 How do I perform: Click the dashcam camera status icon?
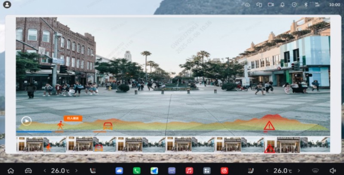click(x=271, y=4)
